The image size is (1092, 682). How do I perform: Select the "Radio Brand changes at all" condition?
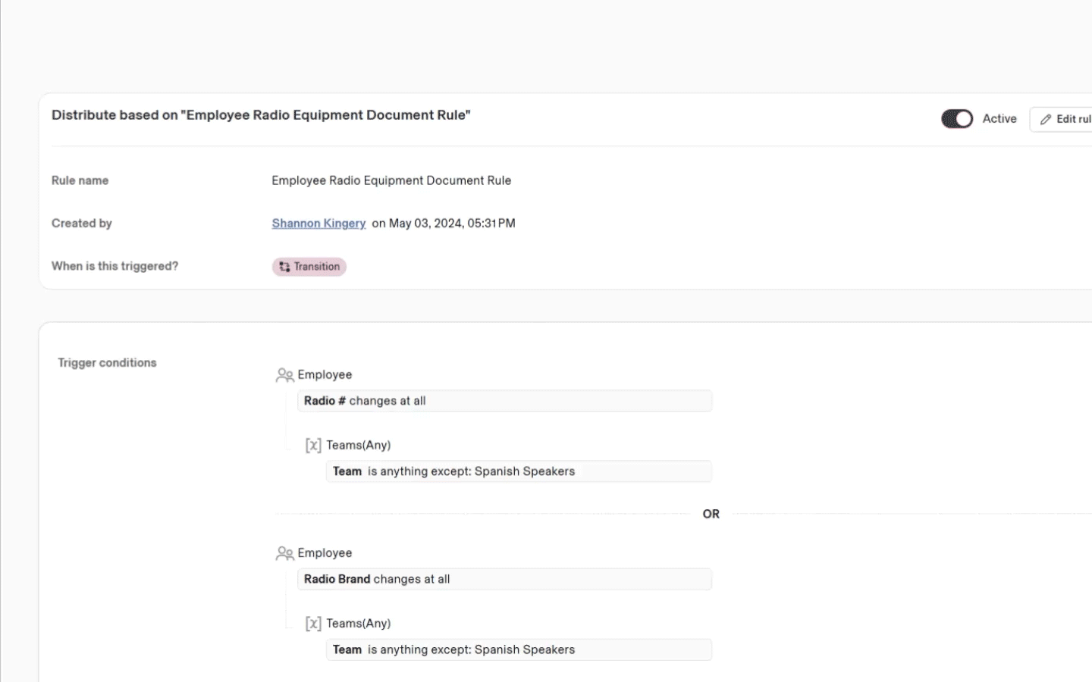(504, 580)
